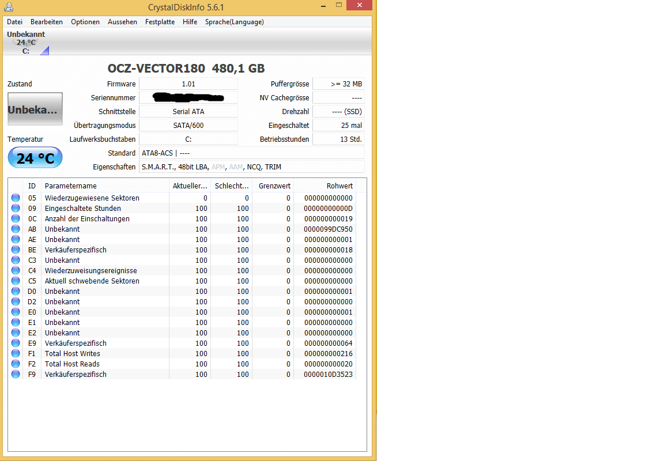Click the Laufwerksbuchstaben field C:
The width and height of the screenshot is (664, 461).
click(188, 139)
